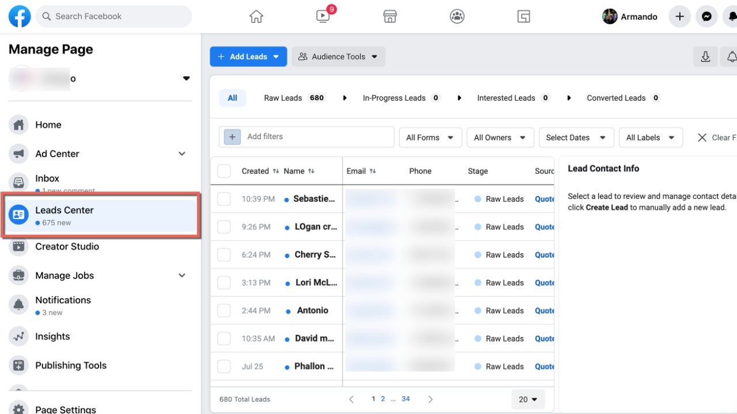Click the Creator Studio icon
The image size is (737, 414).
pyautogui.click(x=19, y=247)
